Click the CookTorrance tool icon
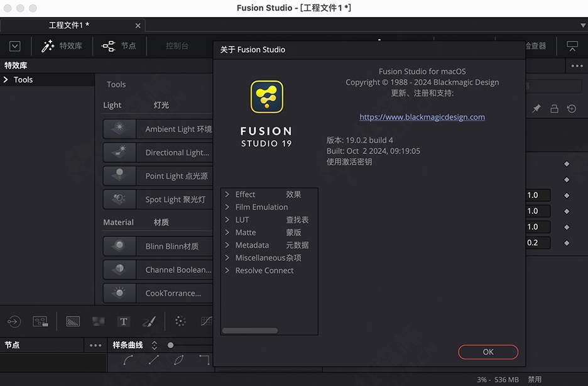The height and width of the screenshot is (386, 588). point(119,293)
